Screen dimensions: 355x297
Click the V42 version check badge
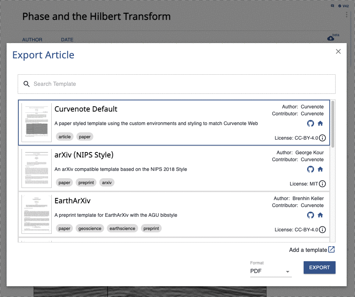click(x=344, y=6)
